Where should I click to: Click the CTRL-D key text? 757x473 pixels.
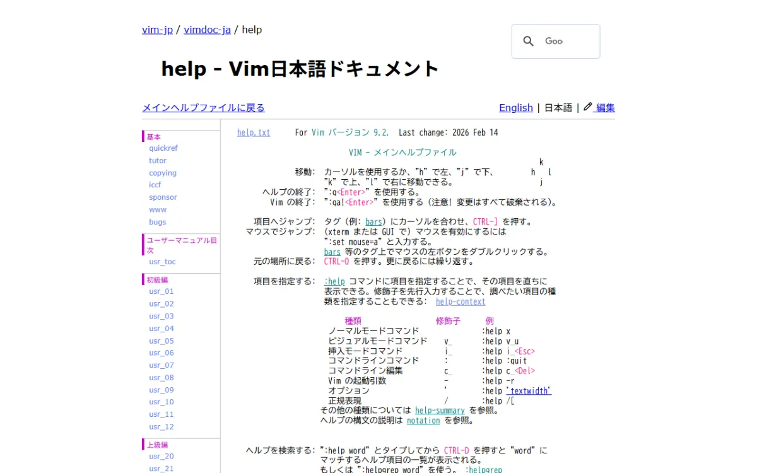457,450
